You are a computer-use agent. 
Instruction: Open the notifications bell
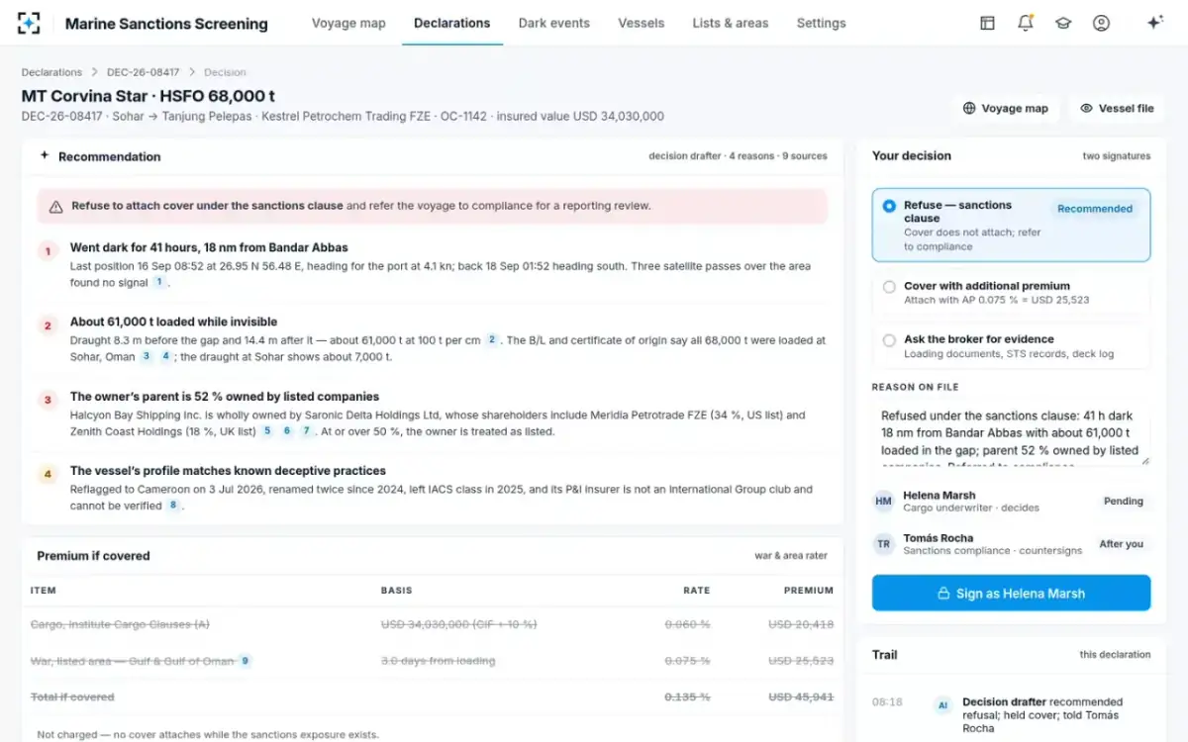click(x=1026, y=23)
